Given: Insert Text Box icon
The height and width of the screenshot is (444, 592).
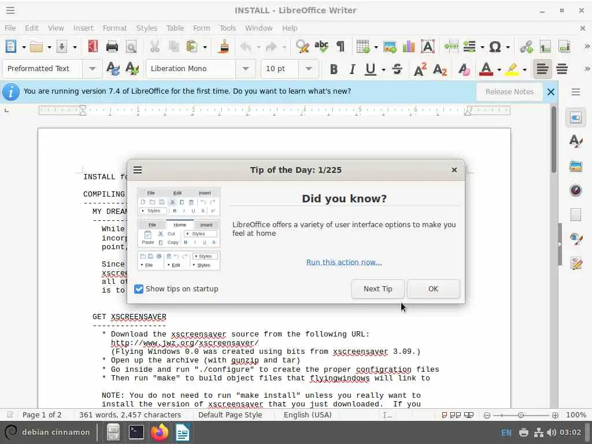Looking at the screenshot, I should tap(427, 47).
